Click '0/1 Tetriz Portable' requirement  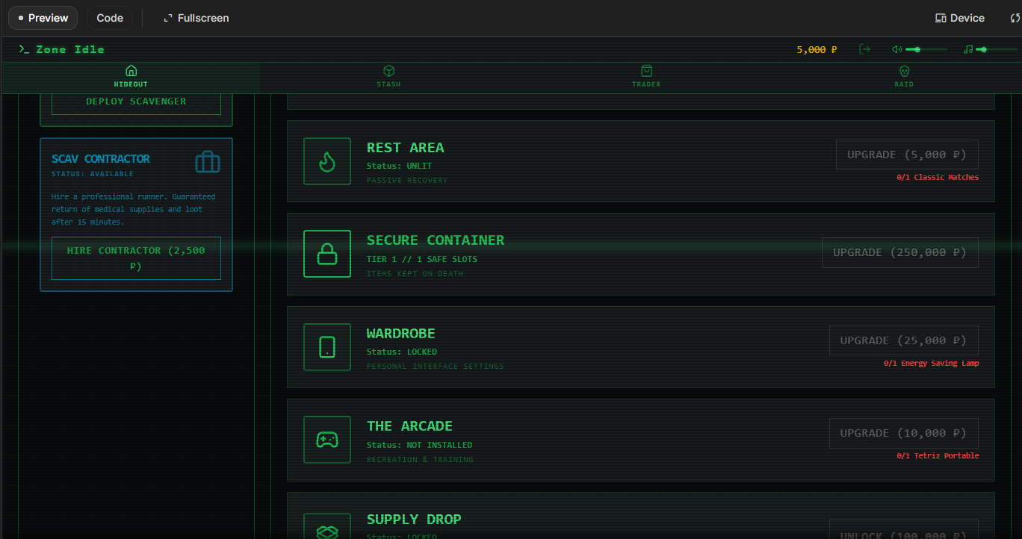(938, 456)
